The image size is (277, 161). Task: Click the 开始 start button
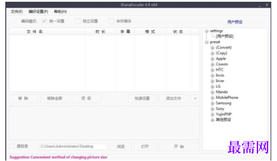pyautogui.click(x=179, y=147)
